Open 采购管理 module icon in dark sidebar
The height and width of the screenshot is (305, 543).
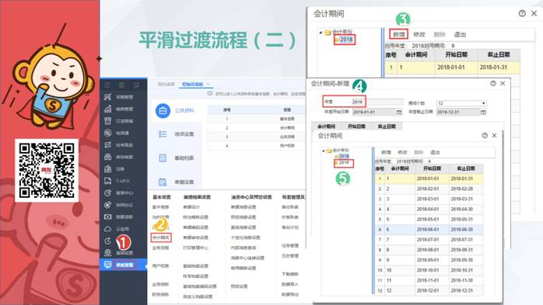(108, 97)
